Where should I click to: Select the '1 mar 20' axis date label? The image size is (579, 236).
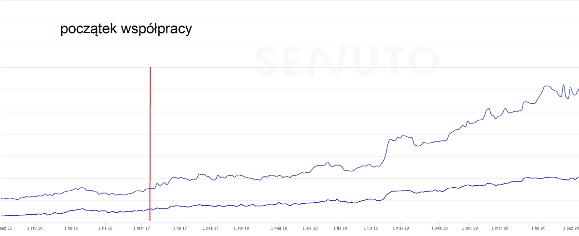pos(500,228)
